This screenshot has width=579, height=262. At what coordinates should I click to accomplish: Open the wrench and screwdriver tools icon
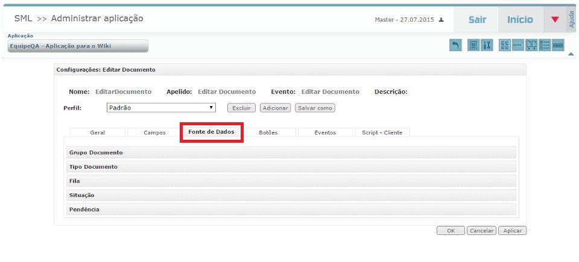tap(487, 45)
